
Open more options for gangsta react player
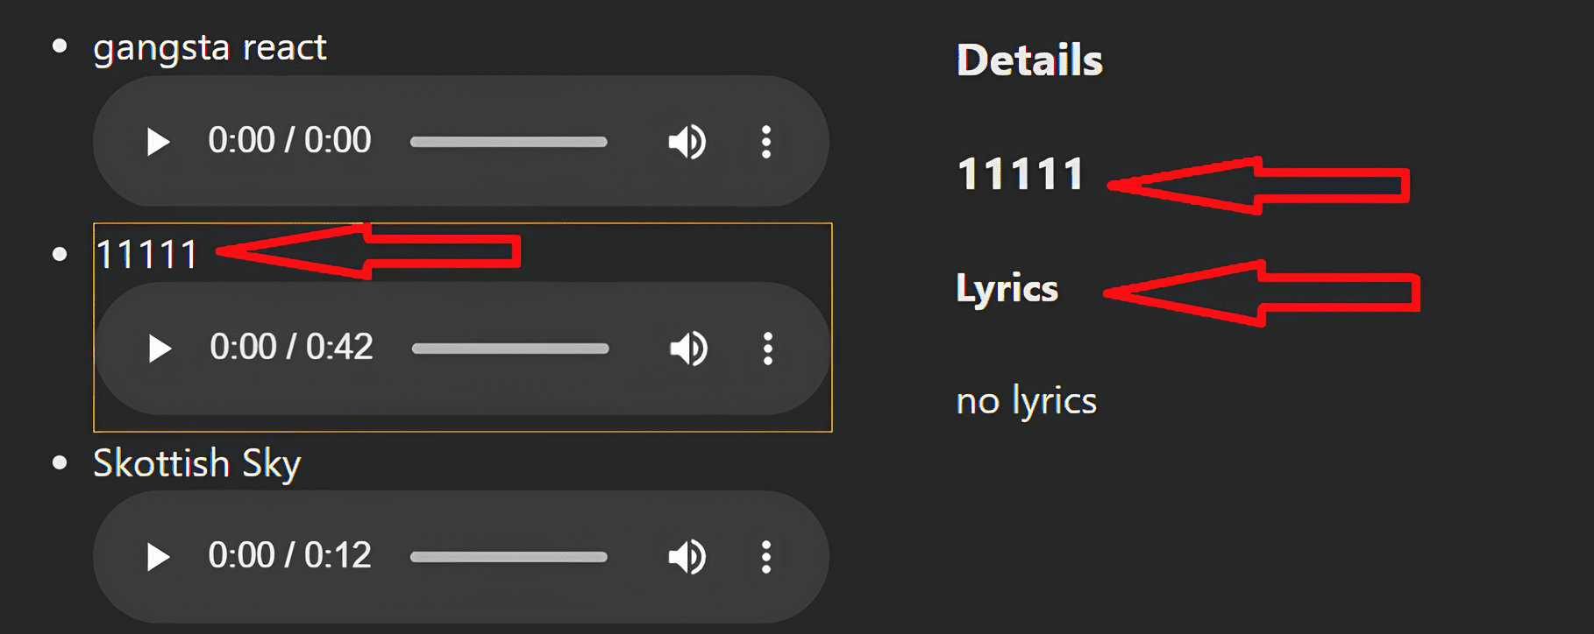(766, 142)
